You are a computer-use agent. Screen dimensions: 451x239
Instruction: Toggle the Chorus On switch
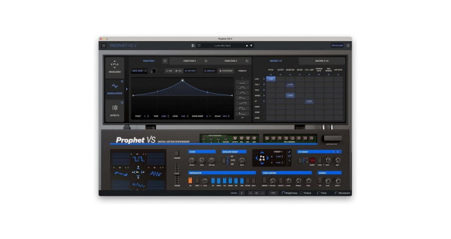tap(320, 181)
